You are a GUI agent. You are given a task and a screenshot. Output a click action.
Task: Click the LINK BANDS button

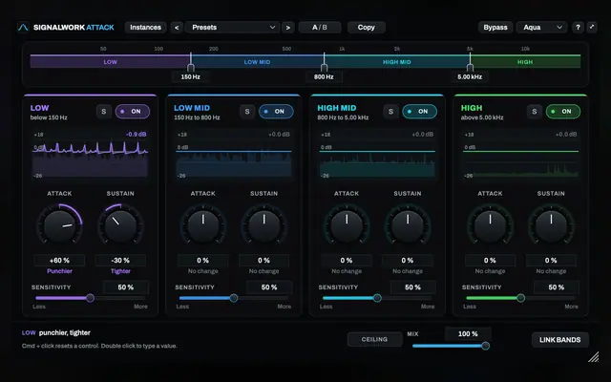[560, 340]
